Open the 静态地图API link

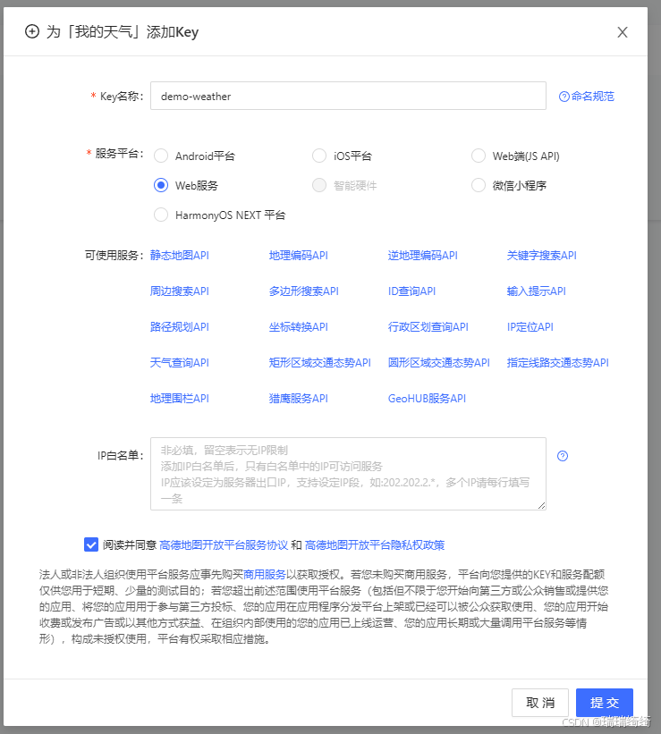click(180, 255)
